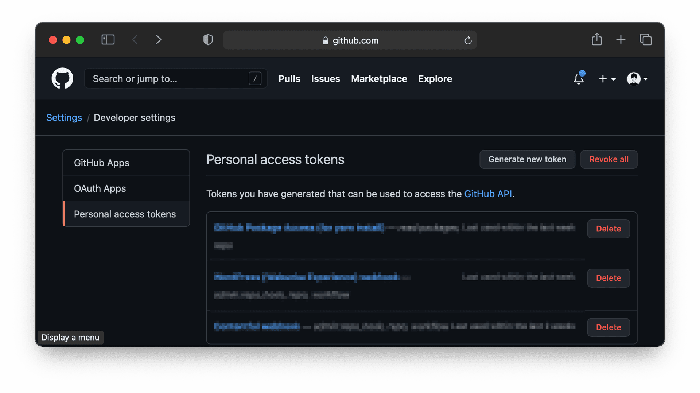Toggle the Safari sidebar icon
This screenshot has width=700, height=393.
click(x=108, y=40)
